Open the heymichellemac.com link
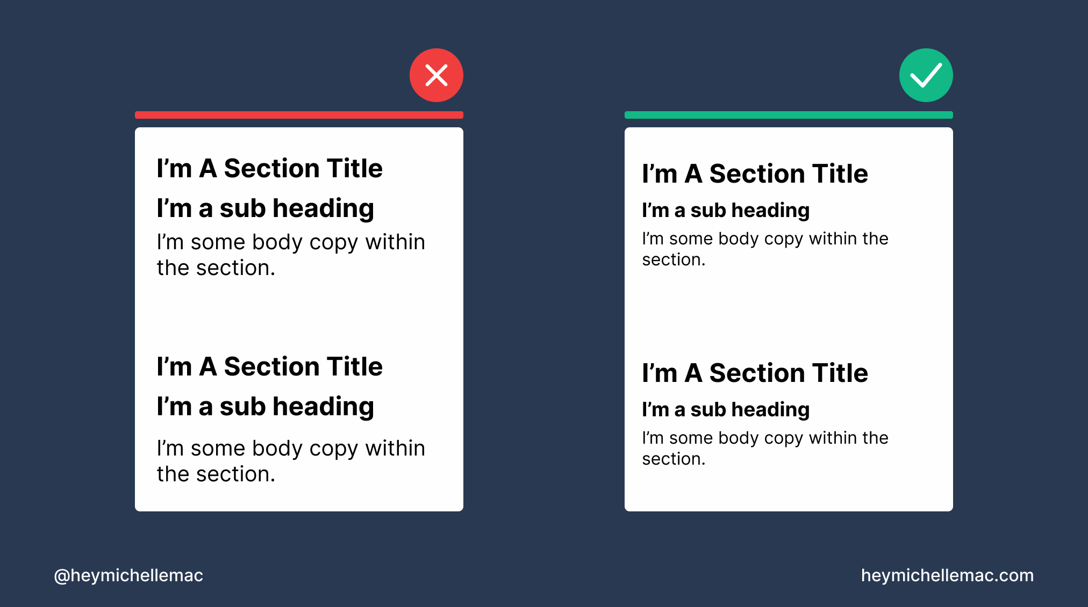Image resolution: width=1088 pixels, height=607 pixels. click(947, 575)
